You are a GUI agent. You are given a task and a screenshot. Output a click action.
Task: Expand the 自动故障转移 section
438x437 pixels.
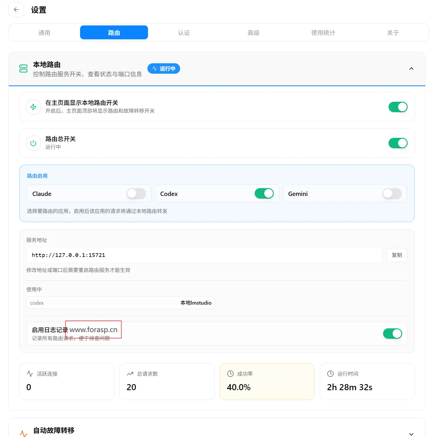click(x=411, y=434)
